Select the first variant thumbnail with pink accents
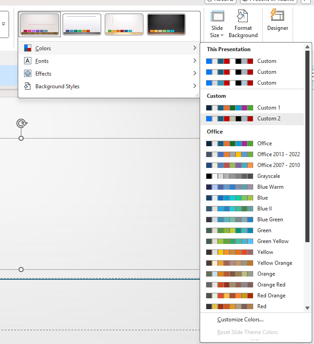The image size is (314, 344). (x=39, y=24)
